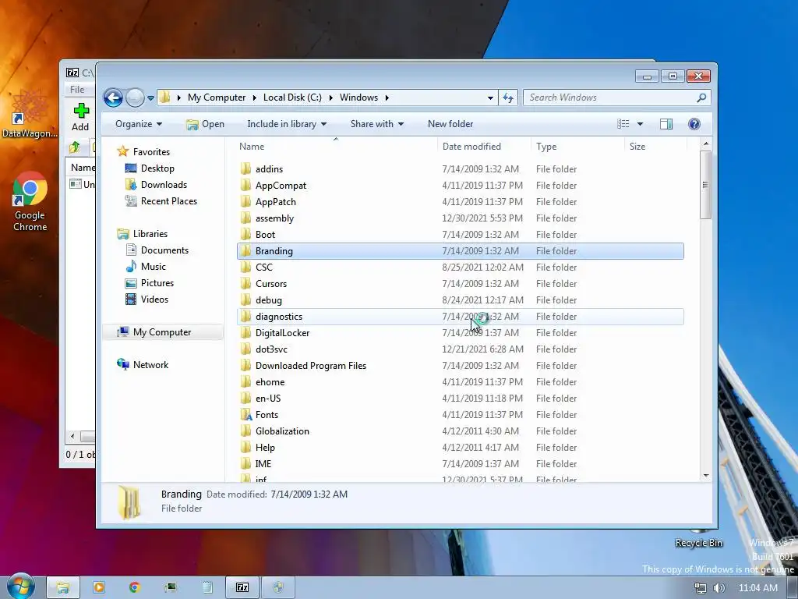The height and width of the screenshot is (599, 798).
Task: Click the Explorer forward arrow button
Action: [135, 97]
